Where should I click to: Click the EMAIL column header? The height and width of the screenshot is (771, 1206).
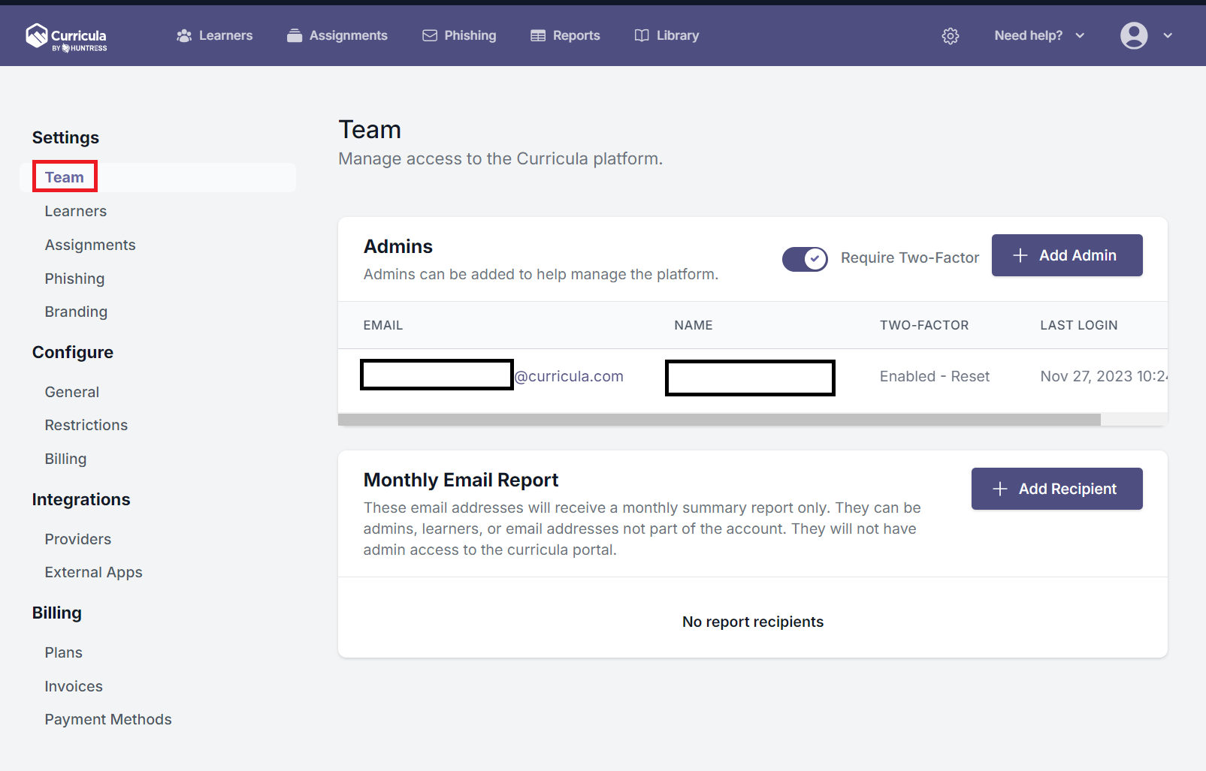click(383, 325)
